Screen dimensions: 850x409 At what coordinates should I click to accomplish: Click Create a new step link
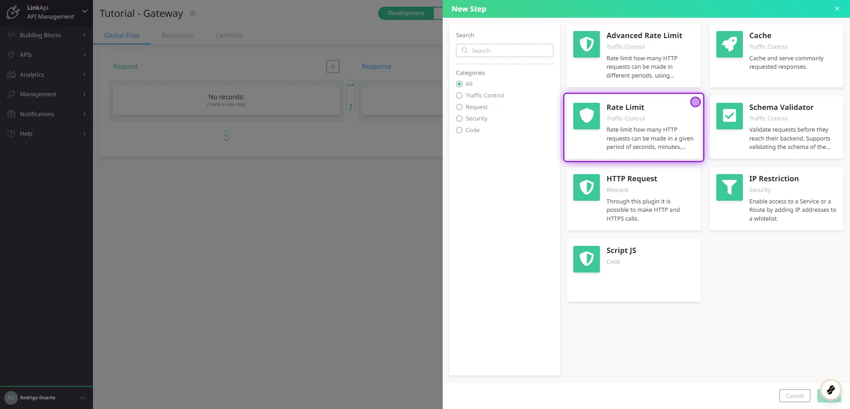coord(226,104)
